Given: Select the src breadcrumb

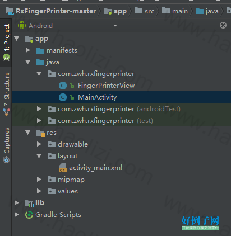Looking at the screenshot, I should 144,11.
